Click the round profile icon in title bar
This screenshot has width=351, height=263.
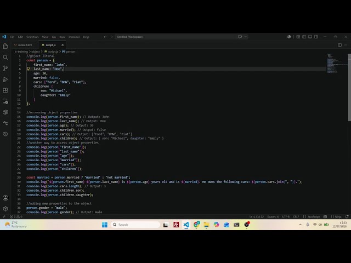[289, 37]
